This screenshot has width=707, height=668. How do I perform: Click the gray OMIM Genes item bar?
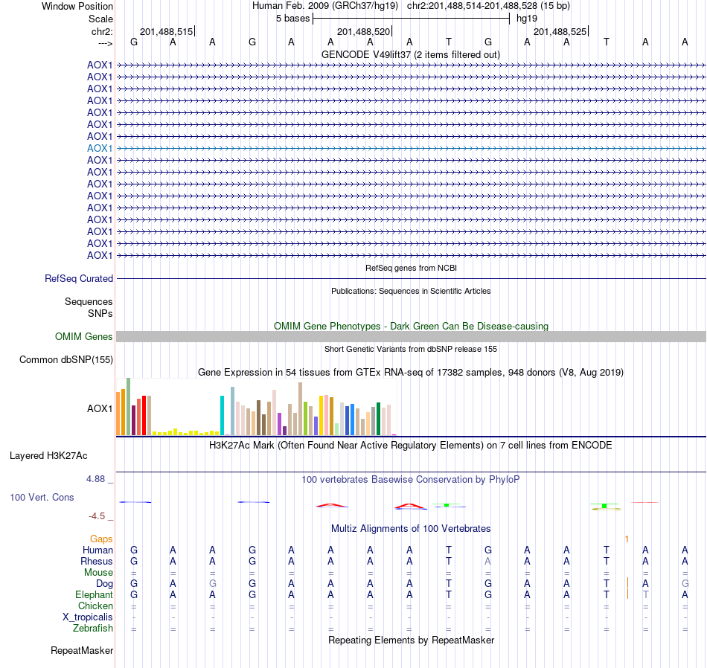tap(411, 337)
